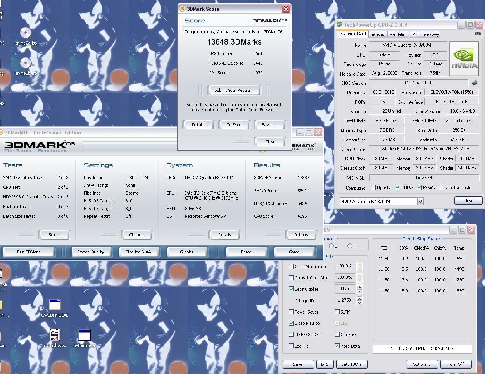This screenshot has width=485, height=374.
Task: Decrease the Voltage ID value
Action: click(359, 303)
